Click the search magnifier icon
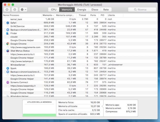Viewport: 160px width, 122px height. (135, 9)
